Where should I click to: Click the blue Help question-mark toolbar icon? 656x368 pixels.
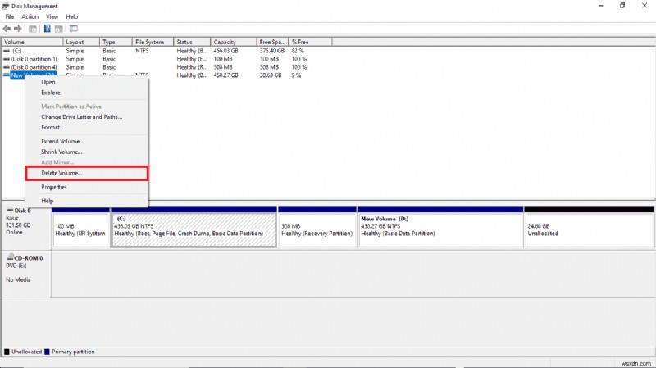point(48,29)
